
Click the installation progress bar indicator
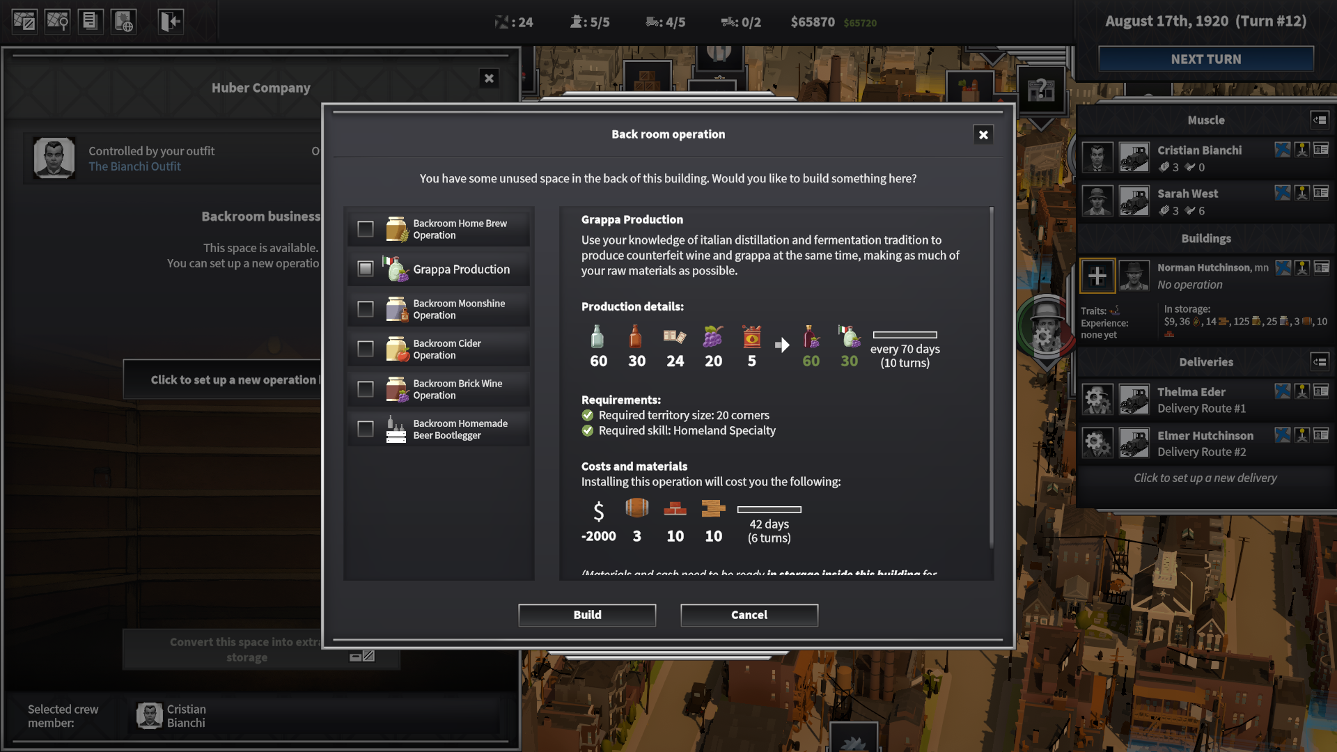coord(767,510)
